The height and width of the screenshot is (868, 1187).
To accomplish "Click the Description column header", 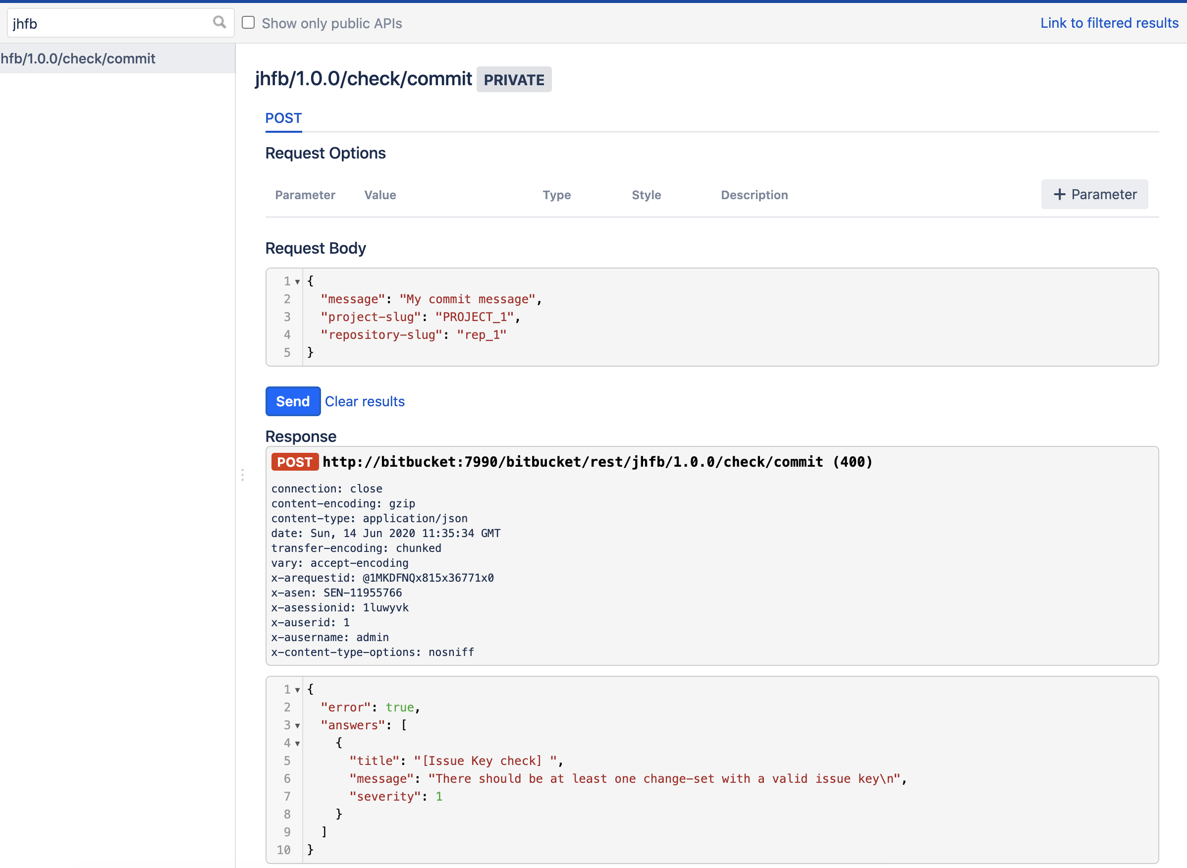I will click(x=754, y=195).
